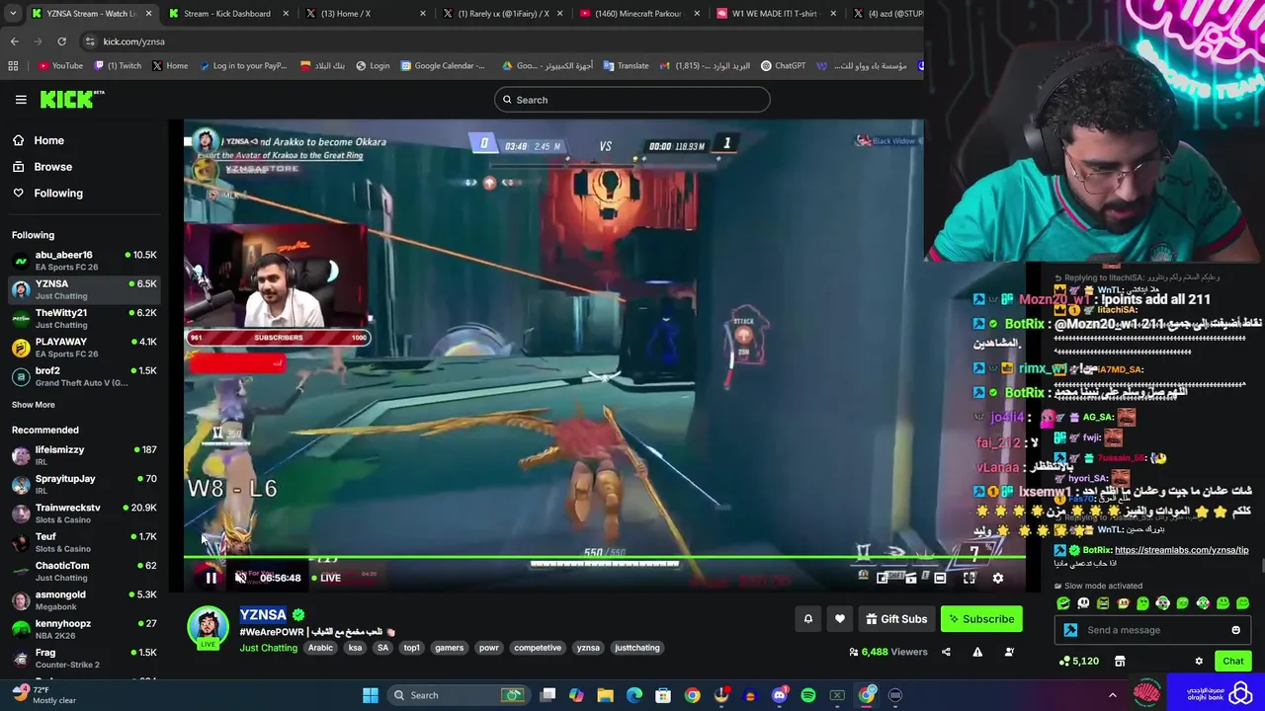Screen dimensions: 1265x711
Task: Open abu_abeer16 channel in Following list
Action: 84,261
